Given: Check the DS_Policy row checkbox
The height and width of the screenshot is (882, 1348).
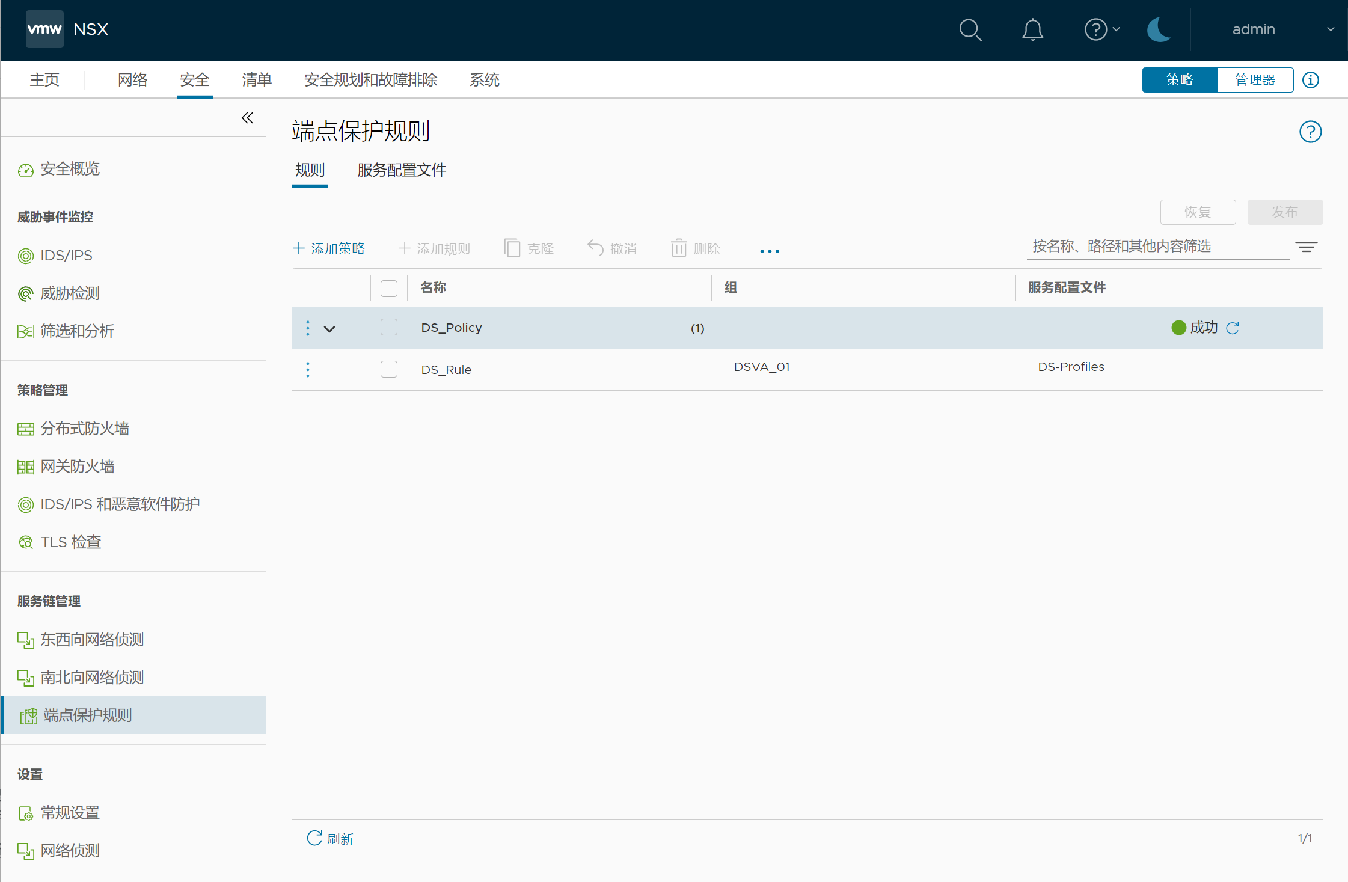Looking at the screenshot, I should click(x=389, y=328).
